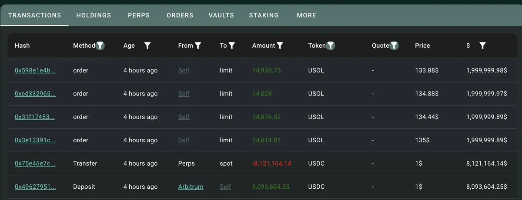Open the Perps tab

pos(139,15)
